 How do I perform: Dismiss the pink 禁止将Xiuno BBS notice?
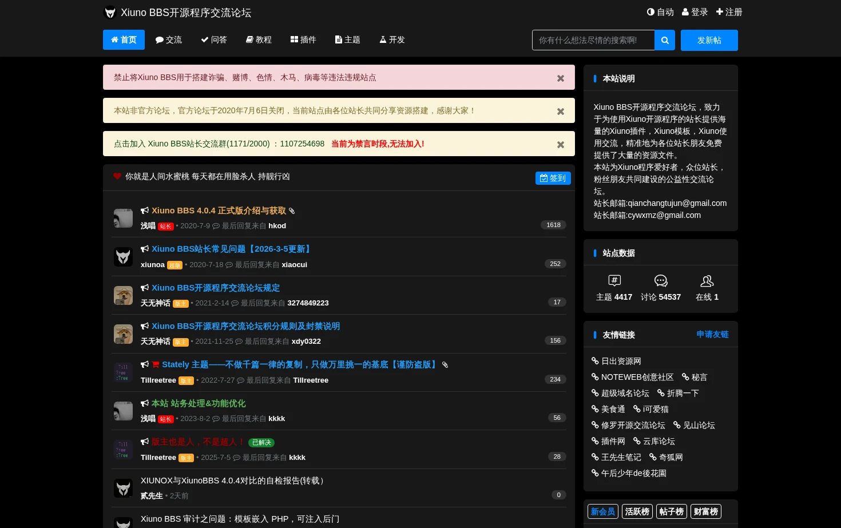(561, 78)
